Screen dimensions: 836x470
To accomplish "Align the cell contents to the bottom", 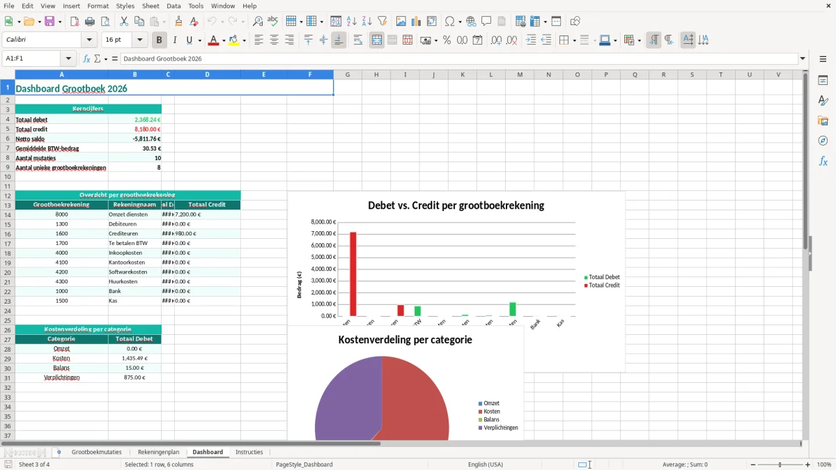I will pyautogui.click(x=339, y=40).
